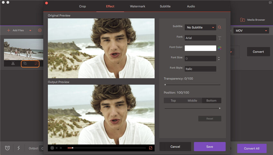This screenshot has width=273, height=155.
Task: Open the MOV format dropdown
Action: pos(251,30)
